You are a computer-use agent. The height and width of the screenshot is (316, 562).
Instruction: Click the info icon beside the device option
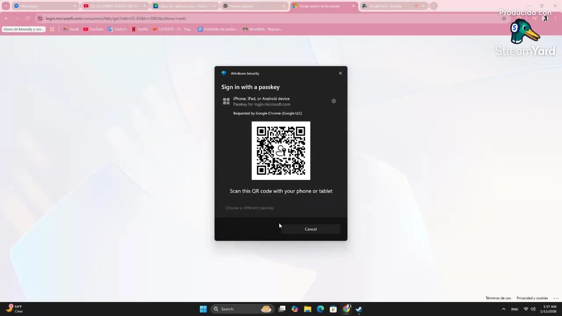click(334, 101)
